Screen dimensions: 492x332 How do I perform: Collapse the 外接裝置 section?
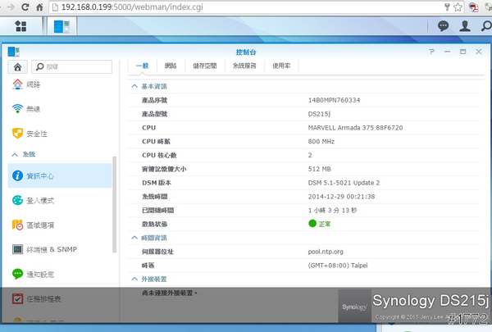click(x=135, y=279)
